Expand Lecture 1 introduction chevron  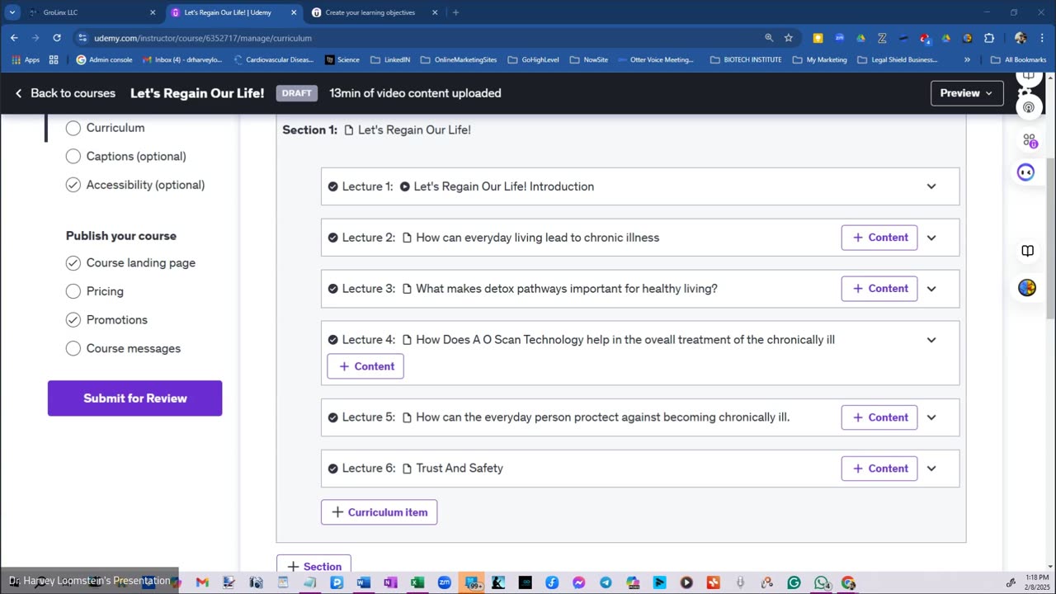pos(931,186)
